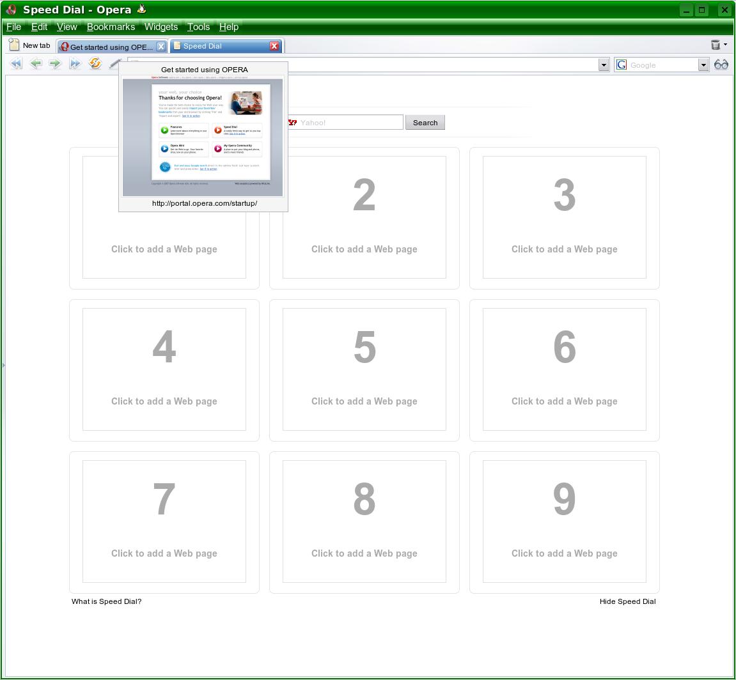Add a web page to Speed Dial 6
The width and height of the screenshot is (736, 680).
(564, 369)
